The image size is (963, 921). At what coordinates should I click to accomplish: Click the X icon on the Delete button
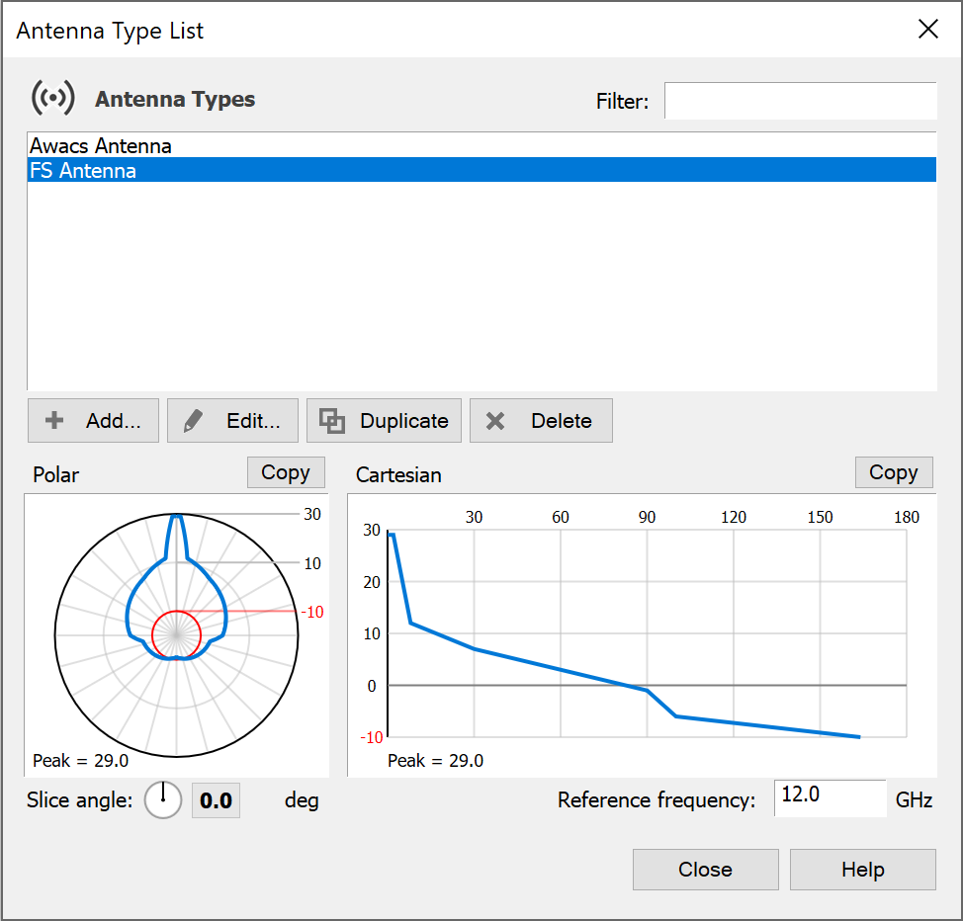(x=495, y=421)
